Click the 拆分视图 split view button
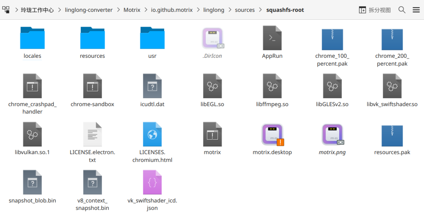The image size is (424, 217). click(x=375, y=10)
